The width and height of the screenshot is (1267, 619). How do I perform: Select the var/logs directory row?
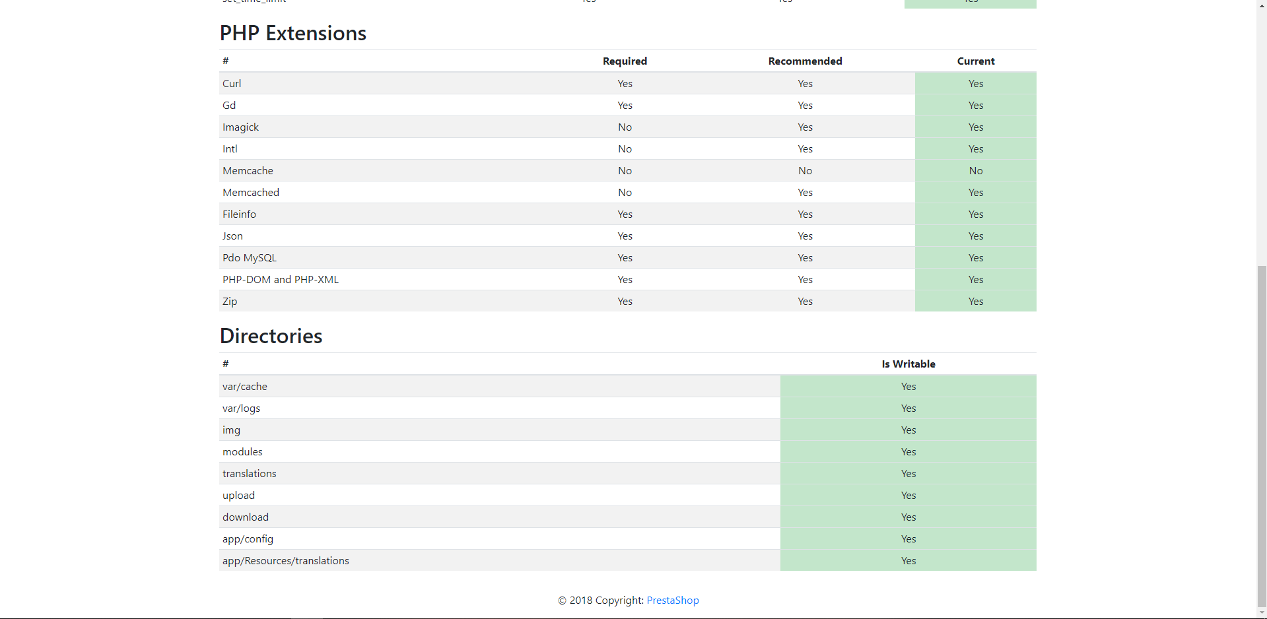coord(241,408)
